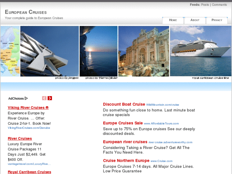
Task: Open European river cruises ad heading
Action: (125, 142)
